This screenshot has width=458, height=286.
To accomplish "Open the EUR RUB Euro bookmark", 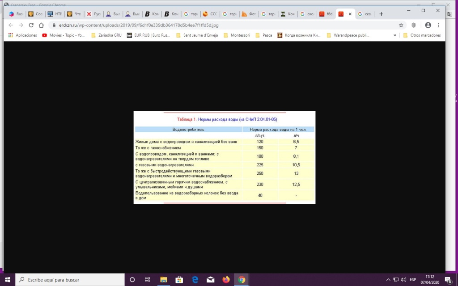I will [x=148, y=35].
